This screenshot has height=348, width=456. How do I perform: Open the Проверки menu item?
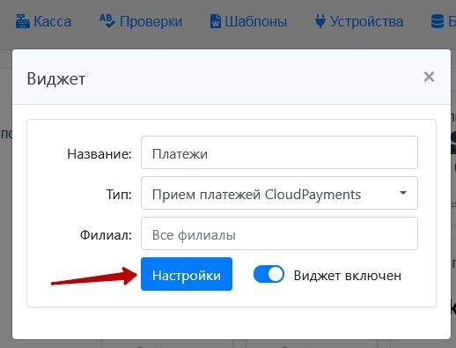pyautogui.click(x=141, y=22)
